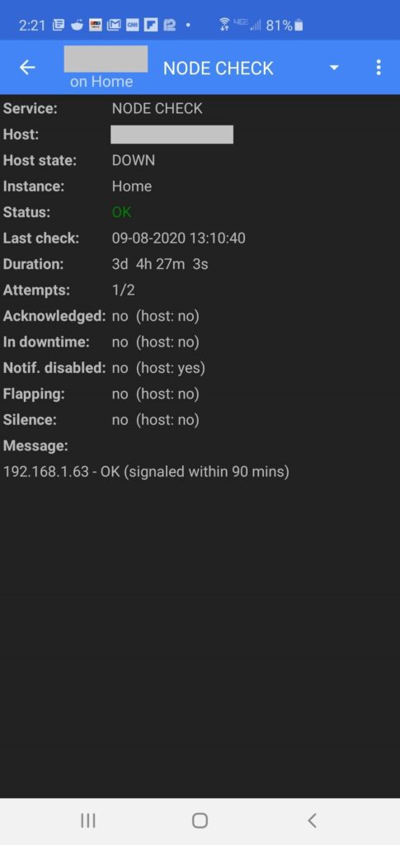The height and width of the screenshot is (845, 400).
Task: Go back using the top-left arrow
Action: coord(27,68)
